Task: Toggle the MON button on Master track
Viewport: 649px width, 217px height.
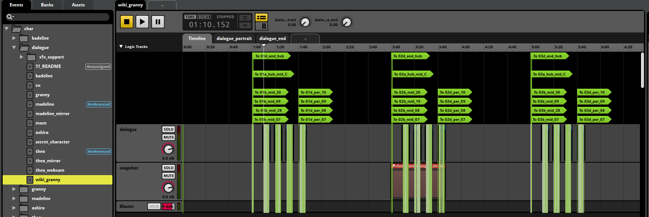Action: (x=154, y=206)
